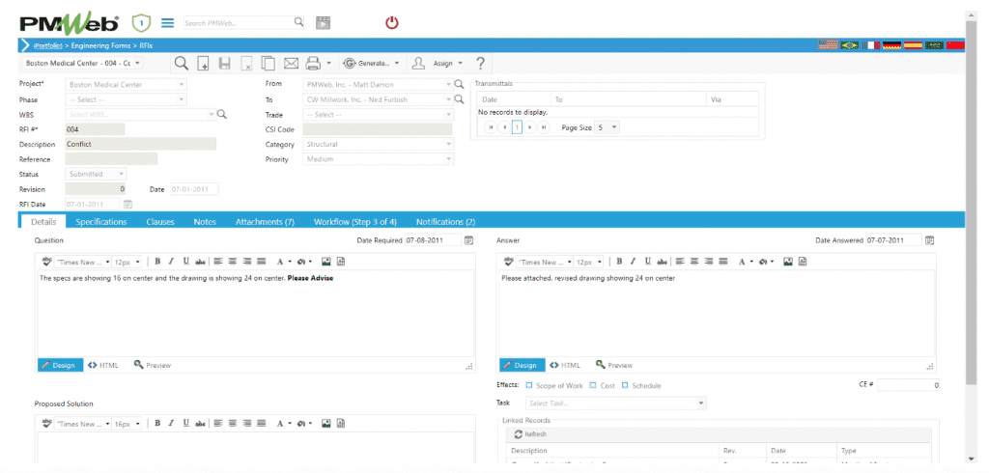Click the CE # input field
Screen dimensions: 989x473
[x=908, y=385]
